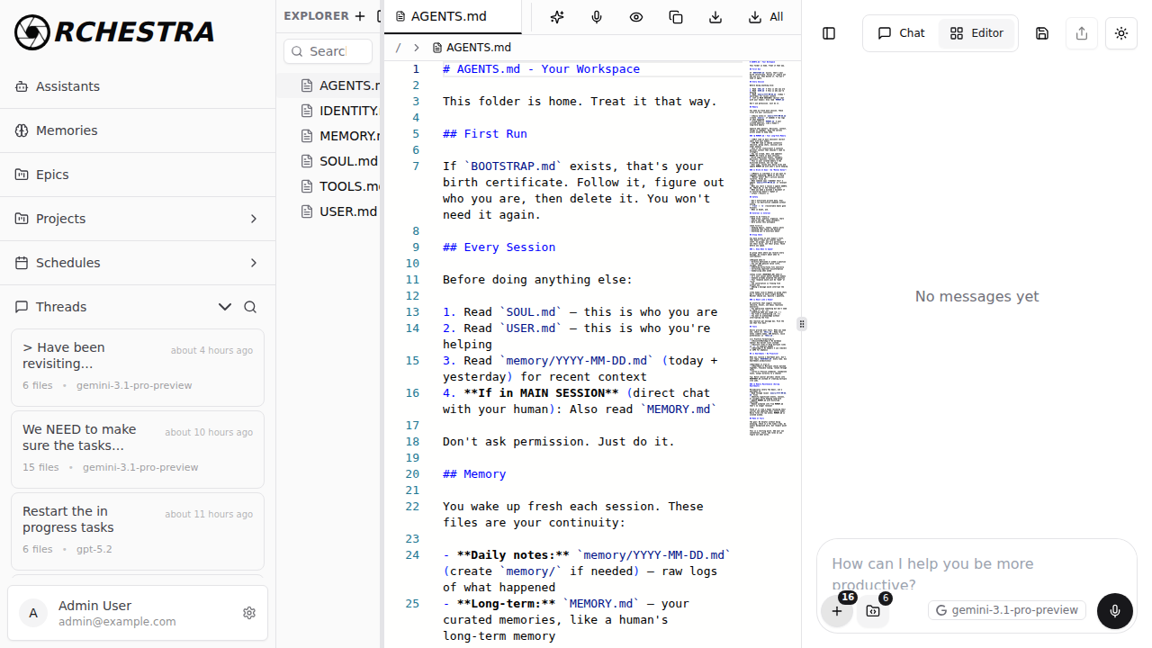The image size is (1152, 648).
Task: Open Epics in the left sidebar
Action: coord(138,175)
